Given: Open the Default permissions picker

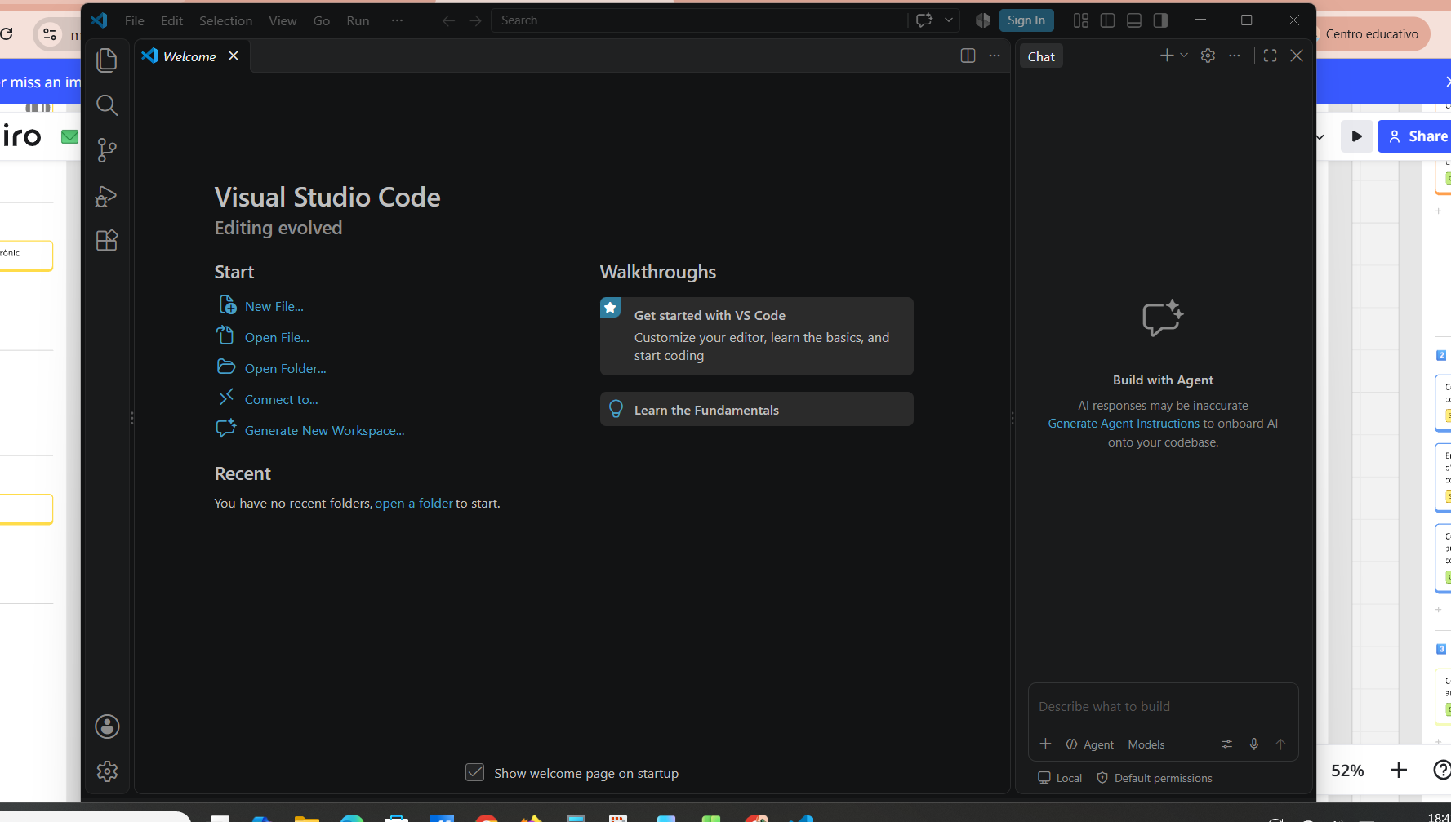Looking at the screenshot, I should pos(1155,778).
